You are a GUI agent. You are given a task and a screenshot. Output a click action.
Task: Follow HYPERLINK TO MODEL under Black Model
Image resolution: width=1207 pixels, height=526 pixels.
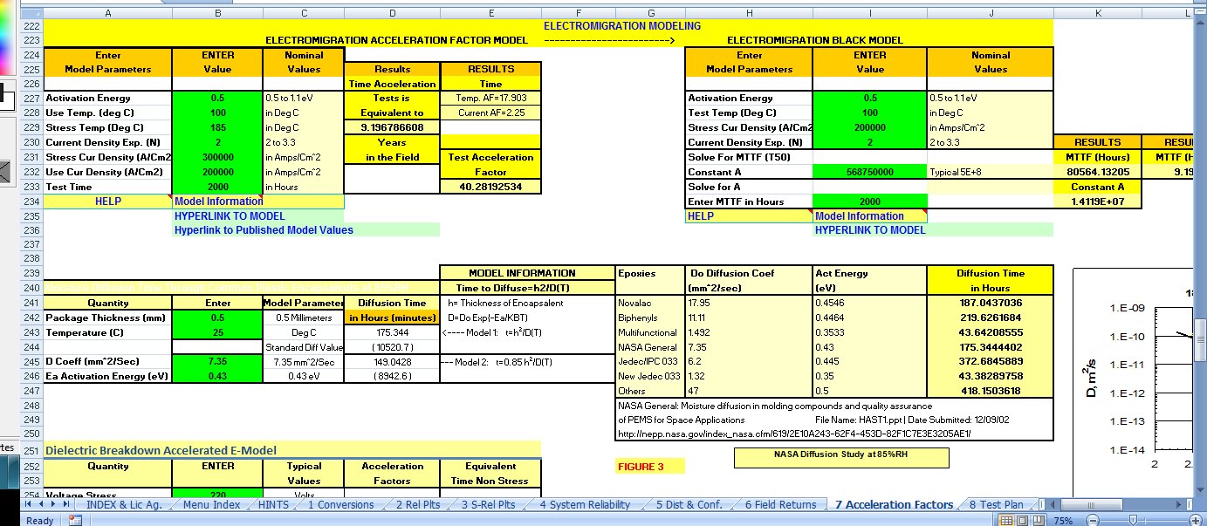(x=870, y=230)
